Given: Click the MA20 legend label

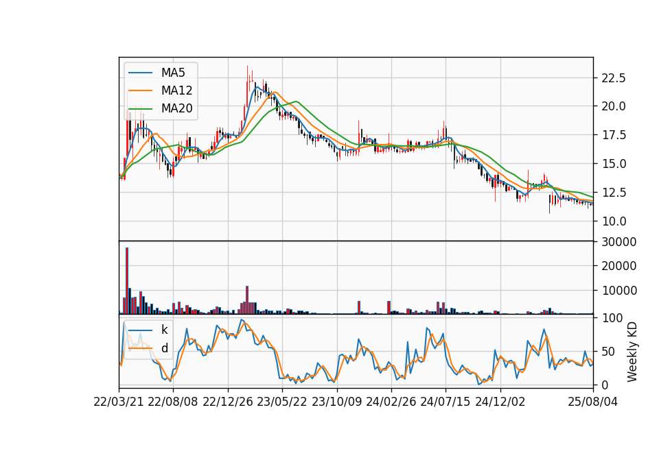Looking at the screenshot, I should (176, 108).
